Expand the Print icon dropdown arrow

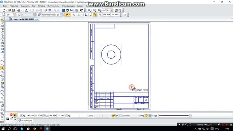tap(21, 10)
